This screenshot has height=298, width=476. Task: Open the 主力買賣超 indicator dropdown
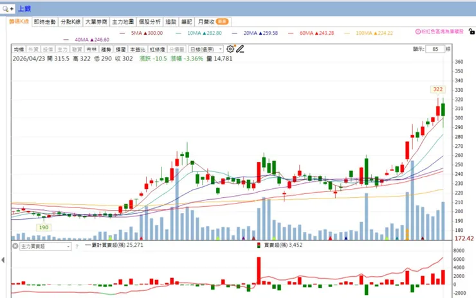(46, 247)
